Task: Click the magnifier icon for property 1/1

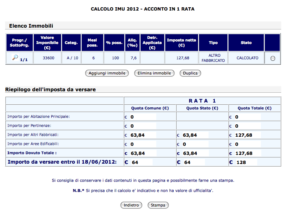Action: [15, 57]
